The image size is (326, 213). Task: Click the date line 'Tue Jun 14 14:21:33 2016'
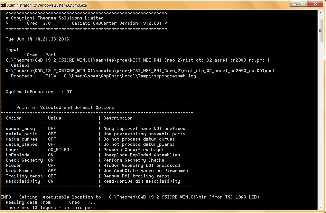(x=38, y=39)
